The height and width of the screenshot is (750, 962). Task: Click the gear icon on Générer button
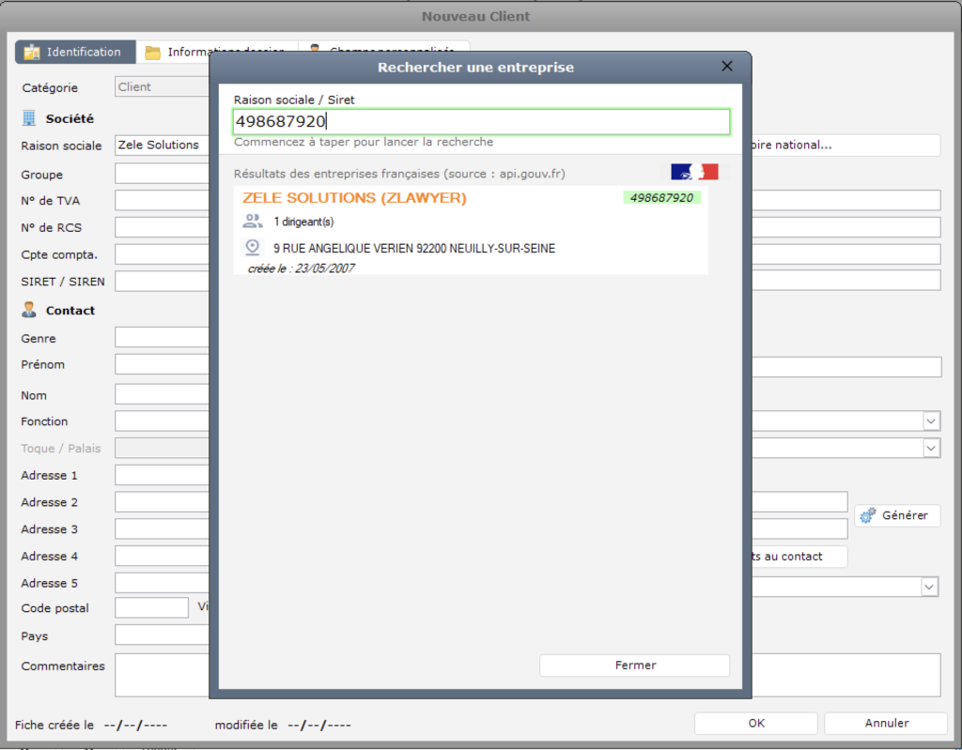867,515
